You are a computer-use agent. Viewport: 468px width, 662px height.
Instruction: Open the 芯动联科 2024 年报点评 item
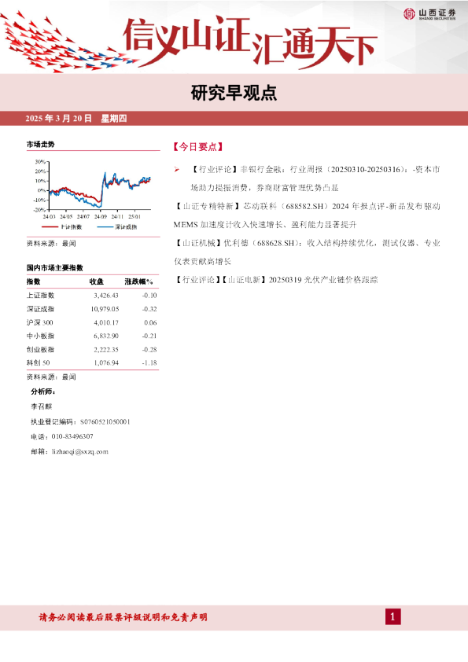point(307,215)
